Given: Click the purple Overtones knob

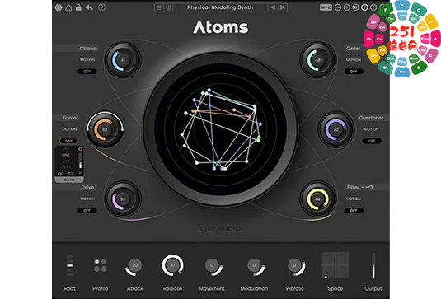Looking at the screenshot, I should coord(335,129).
